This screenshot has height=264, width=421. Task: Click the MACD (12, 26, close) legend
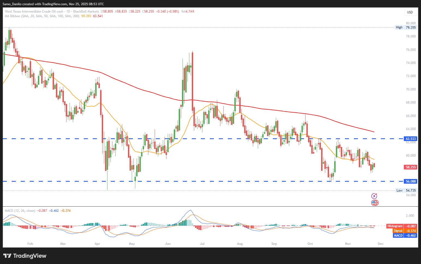tap(20, 211)
